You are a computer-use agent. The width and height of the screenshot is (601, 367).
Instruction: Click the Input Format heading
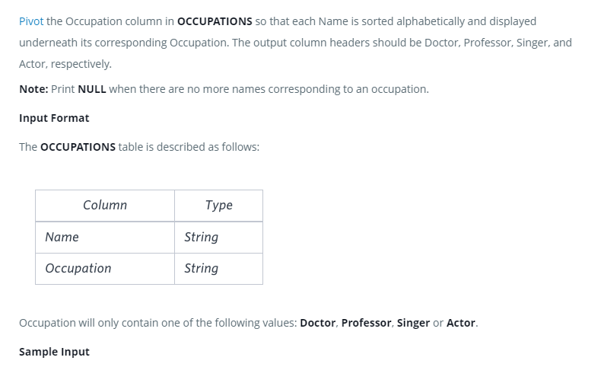click(x=54, y=118)
